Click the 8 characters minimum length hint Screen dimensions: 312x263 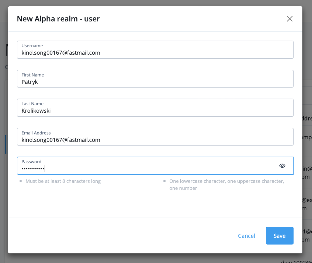(x=63, y=181)
